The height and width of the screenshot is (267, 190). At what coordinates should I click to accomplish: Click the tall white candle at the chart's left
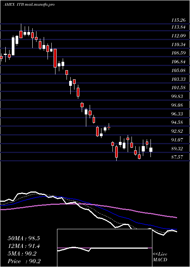coord(13,46)
